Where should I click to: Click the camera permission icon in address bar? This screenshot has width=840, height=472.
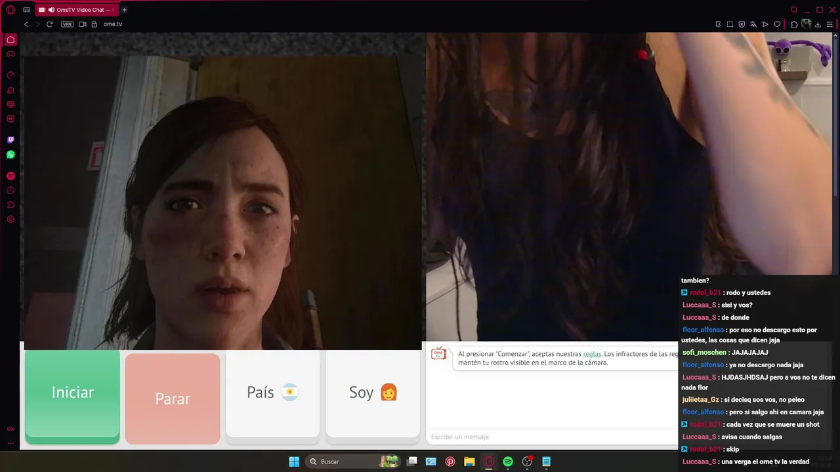(83, 24)
